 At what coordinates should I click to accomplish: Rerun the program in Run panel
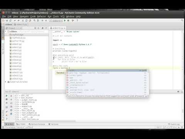[x=7, y=96]
